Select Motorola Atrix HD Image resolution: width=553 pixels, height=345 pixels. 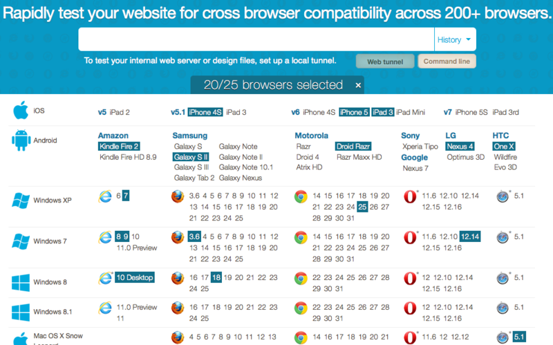click(309, 167)
